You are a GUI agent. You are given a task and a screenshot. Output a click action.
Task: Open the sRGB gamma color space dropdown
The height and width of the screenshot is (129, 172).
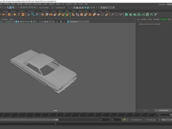pos(79,21)
